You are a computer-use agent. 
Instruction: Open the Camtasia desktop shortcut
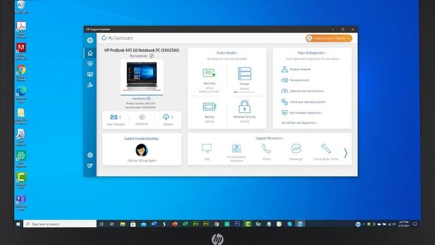[x=21, y=180]
